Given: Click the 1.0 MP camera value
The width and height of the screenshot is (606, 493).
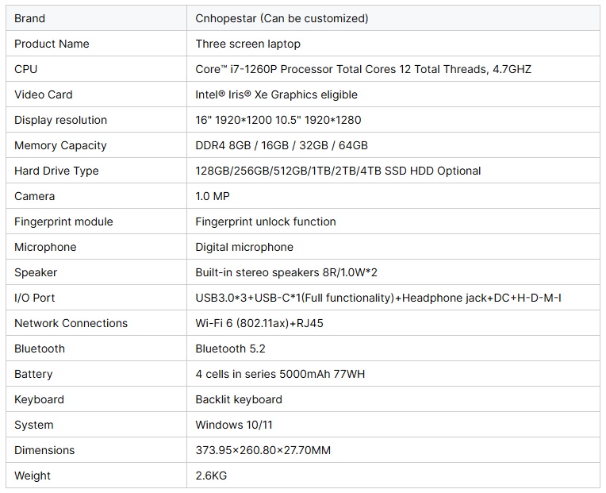Looking at the screenshot, I should 213,196.
